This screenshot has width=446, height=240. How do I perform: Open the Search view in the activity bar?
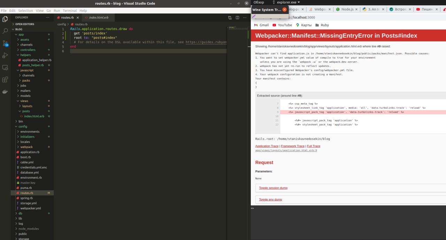click(x=5, y=31)
